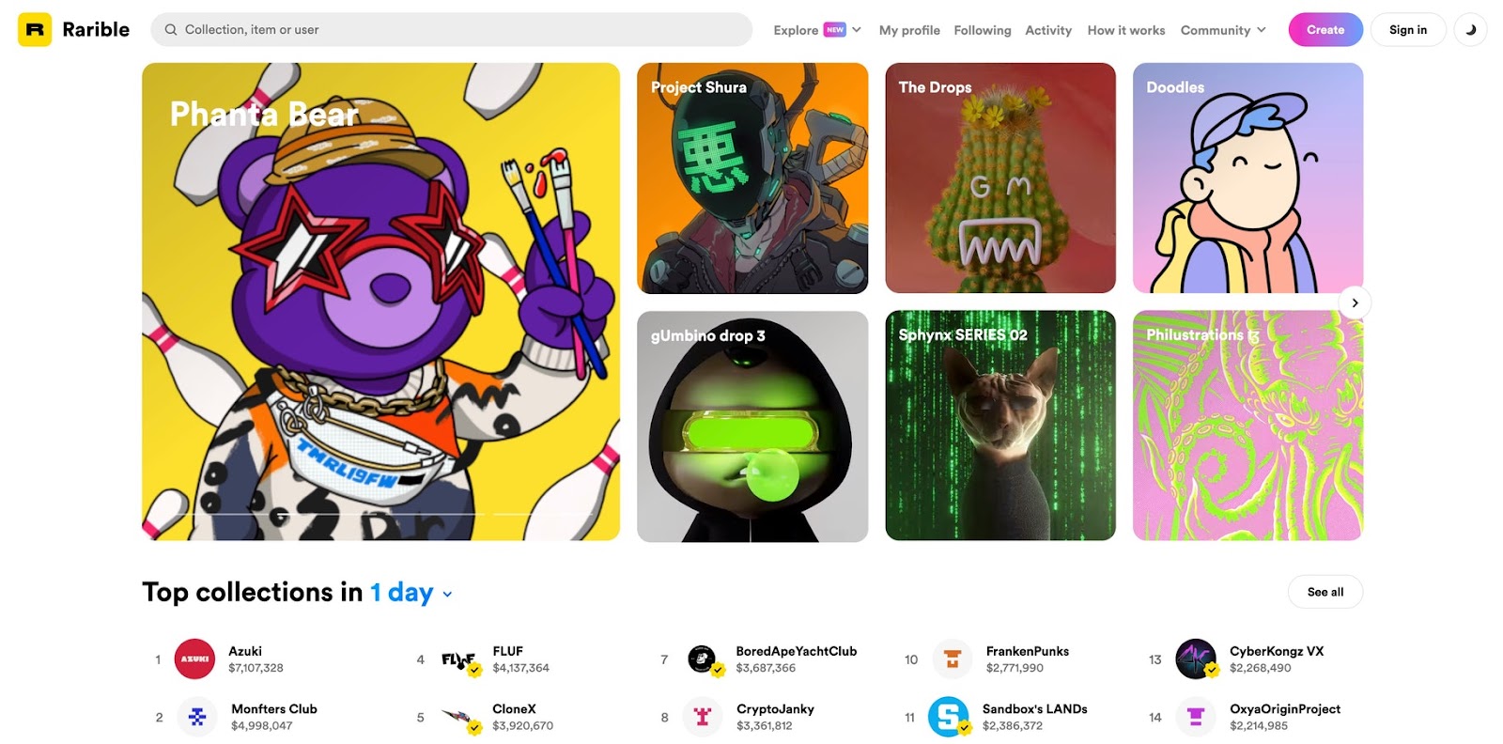This screenshot has height=744, width=1503.
Task: Open the How it works page
Action: (1126, 30)
